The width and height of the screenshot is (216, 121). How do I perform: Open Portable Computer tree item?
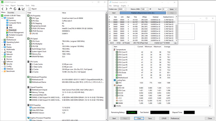point(16,35)
